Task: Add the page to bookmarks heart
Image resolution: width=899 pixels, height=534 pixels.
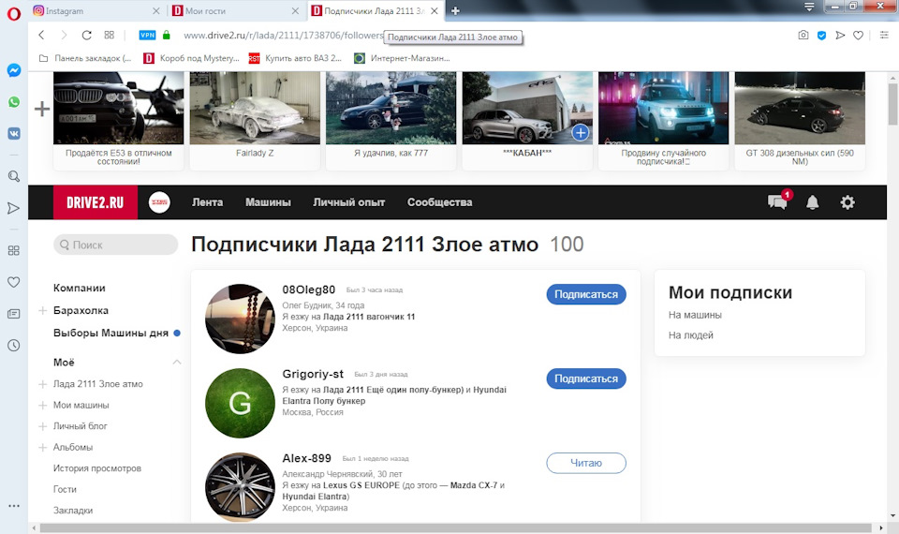Action: 859,35
